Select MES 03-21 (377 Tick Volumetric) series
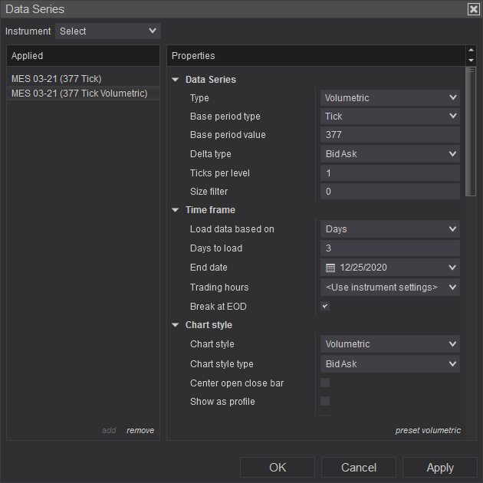This screenshot has height=483, width=483. click(x=79, y=94)
